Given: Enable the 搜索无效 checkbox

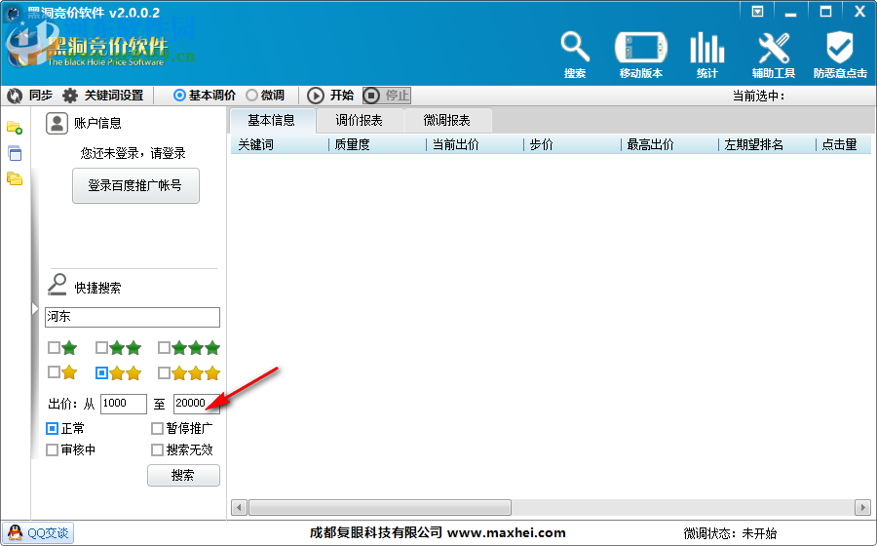Looking at the screenshot, I should (157, 449).
